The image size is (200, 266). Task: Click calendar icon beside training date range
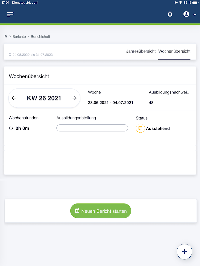[10, 55]
